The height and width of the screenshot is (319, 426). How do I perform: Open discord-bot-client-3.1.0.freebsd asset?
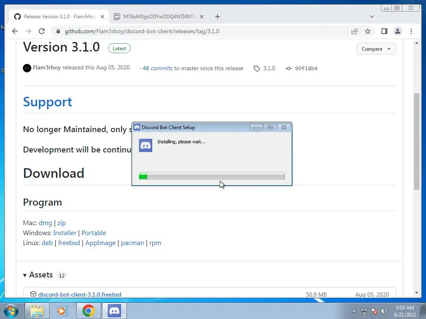79,294
